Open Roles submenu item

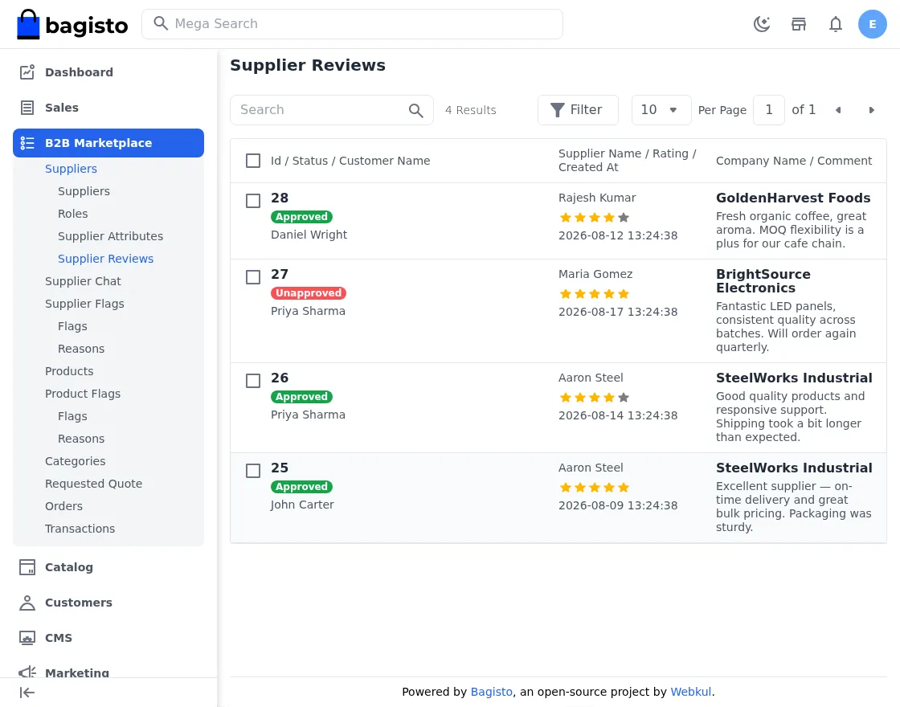tap(73, 214)
